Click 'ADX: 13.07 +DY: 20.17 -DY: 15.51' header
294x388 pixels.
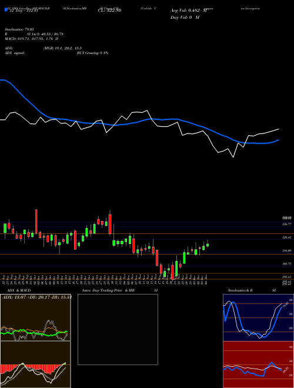point(36,297)
